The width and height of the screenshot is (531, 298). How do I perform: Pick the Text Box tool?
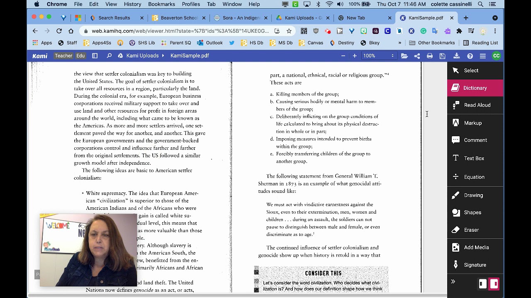point(475,158)
